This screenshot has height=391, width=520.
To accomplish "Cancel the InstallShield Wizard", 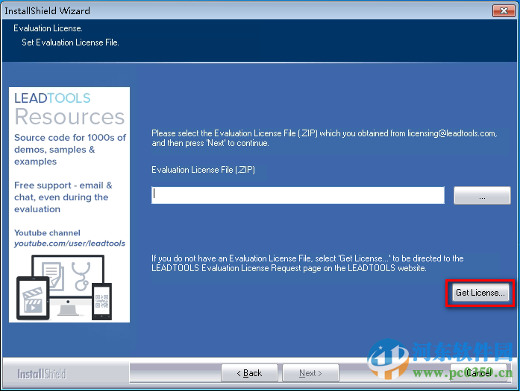I will click(x=478, y=373).
